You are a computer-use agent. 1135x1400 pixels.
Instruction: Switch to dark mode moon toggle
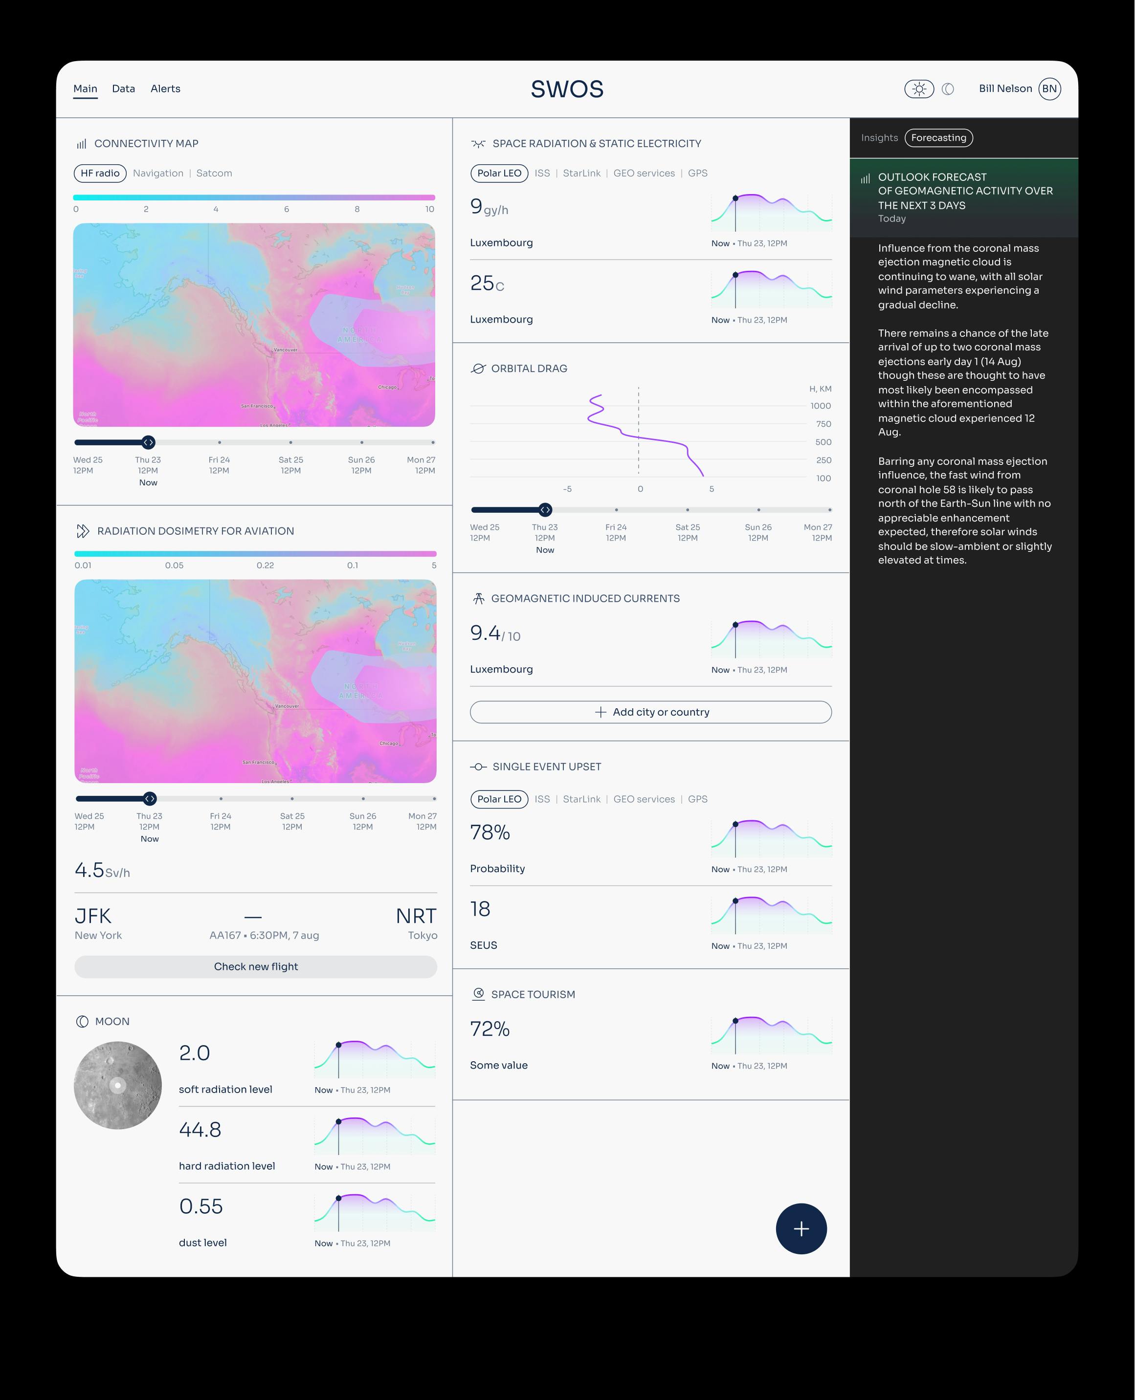pos(948,89)
